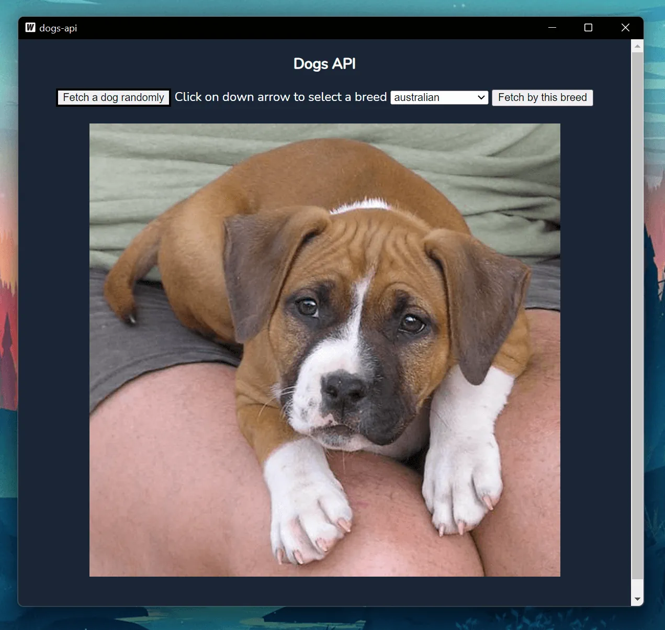Fetch a dog randomly
This screenshot has width=665, height=630.
[x=113, y=98]
